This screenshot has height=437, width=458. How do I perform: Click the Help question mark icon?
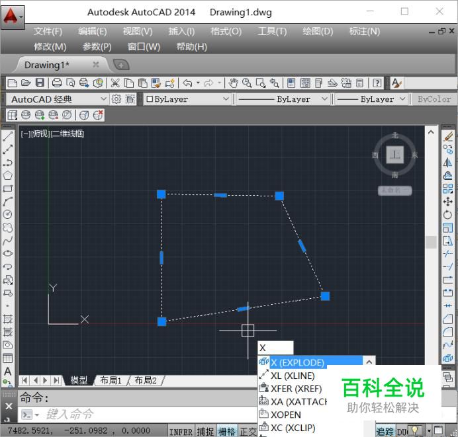click(x=377, y=83)
